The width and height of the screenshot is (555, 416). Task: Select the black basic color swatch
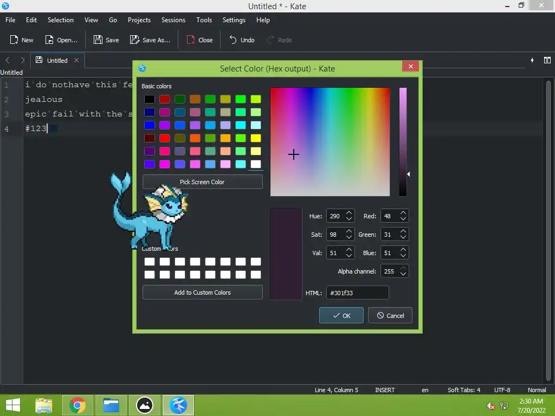point(150,99)
